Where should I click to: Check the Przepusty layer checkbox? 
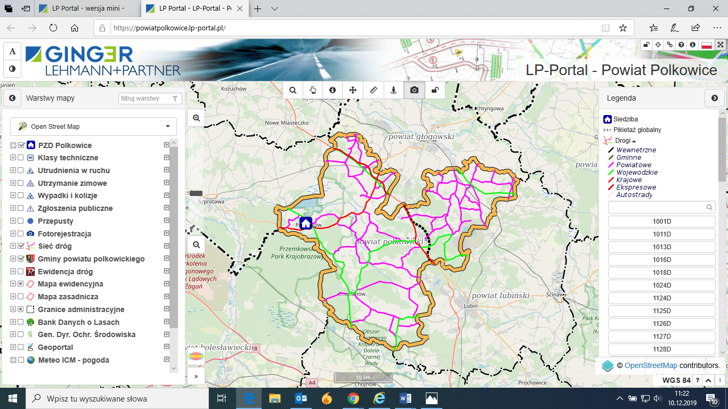[21, 221]
